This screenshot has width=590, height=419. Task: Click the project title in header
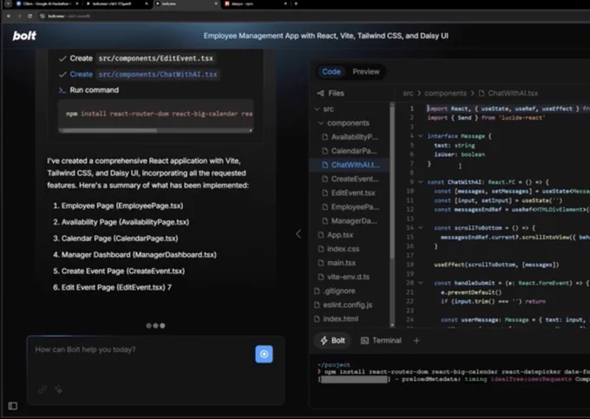326,36
